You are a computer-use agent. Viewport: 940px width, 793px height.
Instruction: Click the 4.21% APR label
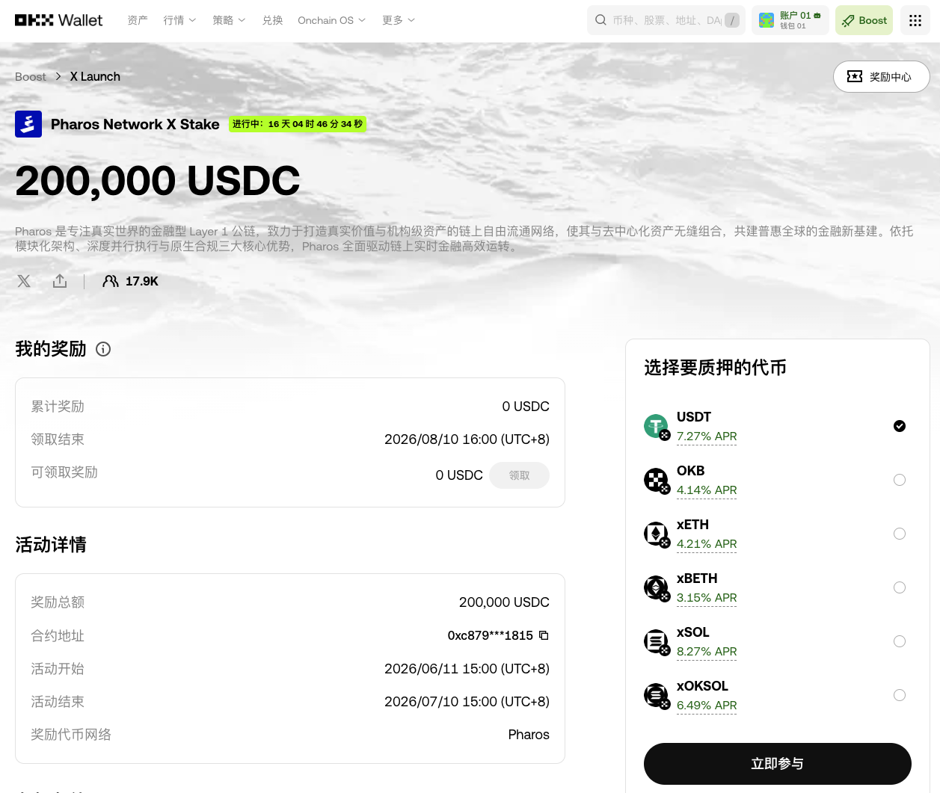707,543
